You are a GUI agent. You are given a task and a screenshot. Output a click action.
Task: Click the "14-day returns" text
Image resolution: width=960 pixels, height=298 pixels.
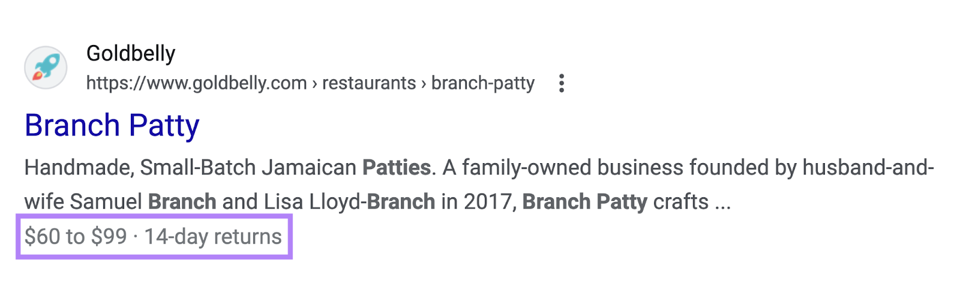[213, 236]
